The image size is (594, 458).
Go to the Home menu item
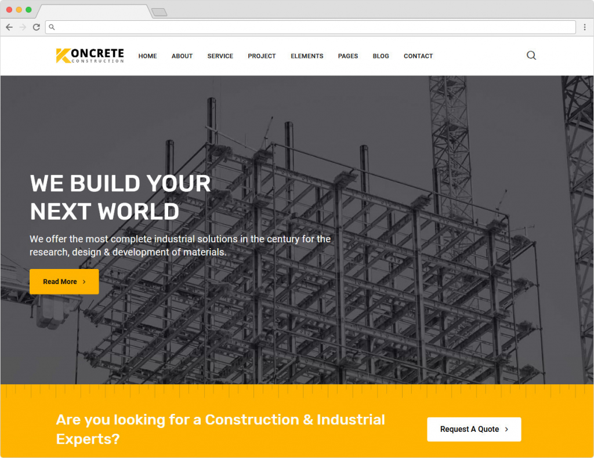pyautogui.click(x=147, y=56)
